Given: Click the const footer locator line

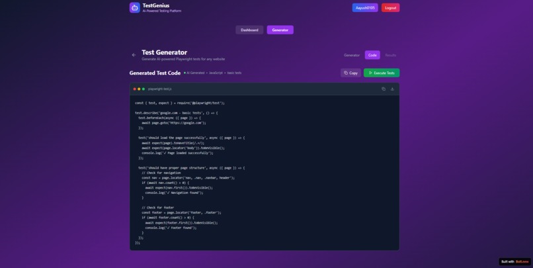Looking at the screenshot, I should pos(181,212).
